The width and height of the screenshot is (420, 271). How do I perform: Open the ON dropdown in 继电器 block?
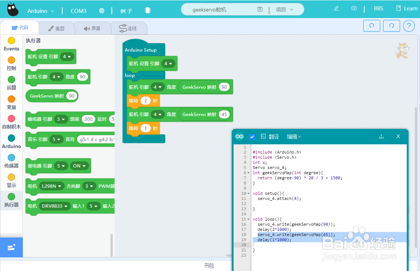click(79, 166)
